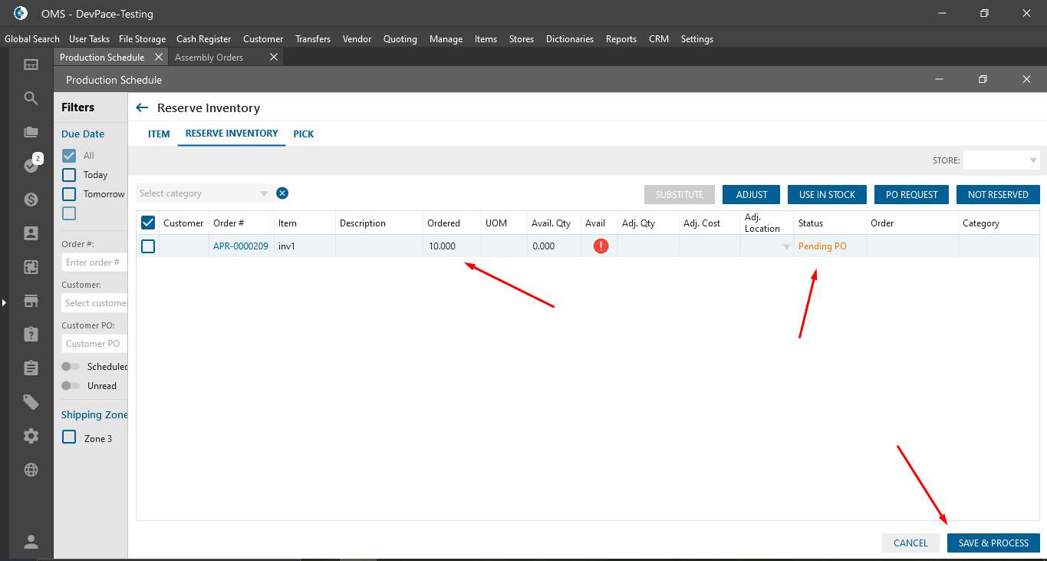Enable the Scheduled toggle switch
1047x561 pixels.
(x=71, y=367)
